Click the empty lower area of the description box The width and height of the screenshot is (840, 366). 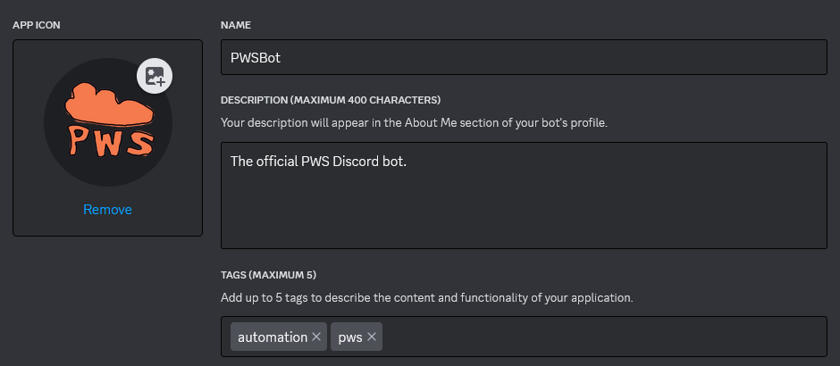coord(523,219)
